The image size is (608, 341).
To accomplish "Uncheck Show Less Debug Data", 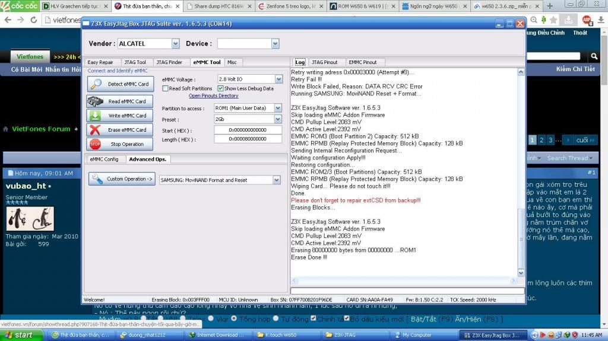I will 220,88.
